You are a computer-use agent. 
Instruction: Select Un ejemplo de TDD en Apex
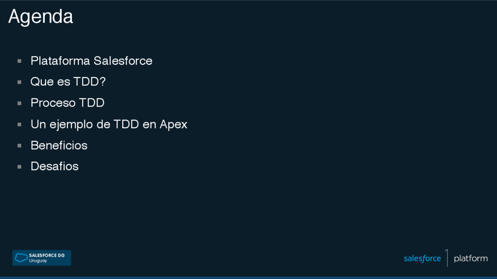click(x=109, y=124)
